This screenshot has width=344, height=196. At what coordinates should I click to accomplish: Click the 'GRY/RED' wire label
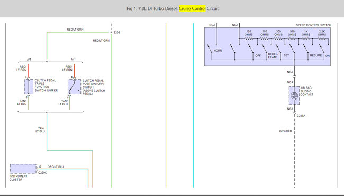285,131
